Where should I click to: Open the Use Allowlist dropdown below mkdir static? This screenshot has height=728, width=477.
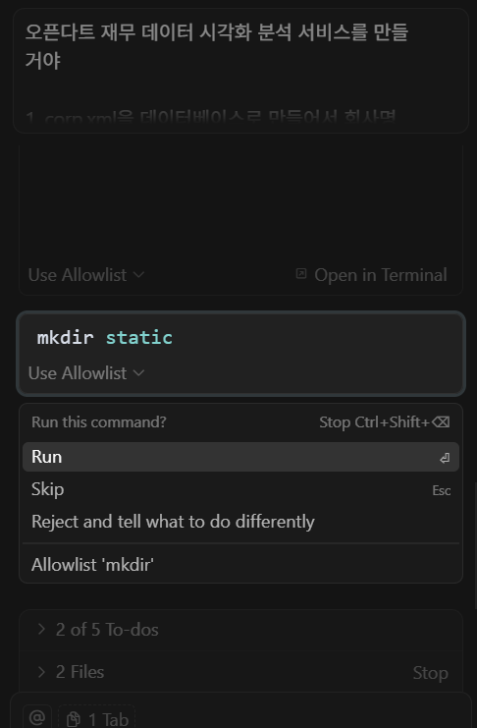[86, 373]
